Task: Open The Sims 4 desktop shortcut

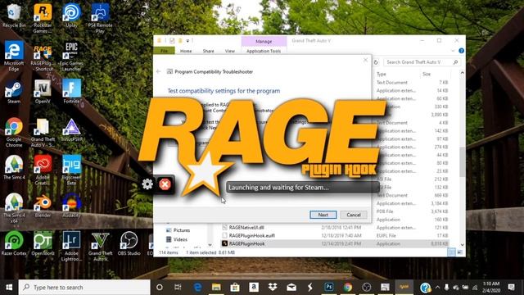Action: [x=14, y=168]
